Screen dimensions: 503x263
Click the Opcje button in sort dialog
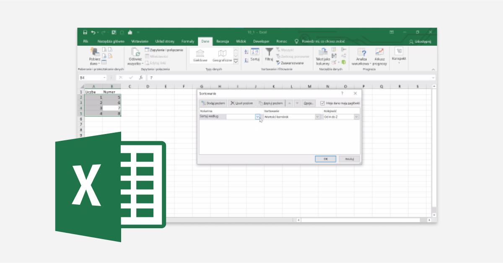click(x=309, y=103)
